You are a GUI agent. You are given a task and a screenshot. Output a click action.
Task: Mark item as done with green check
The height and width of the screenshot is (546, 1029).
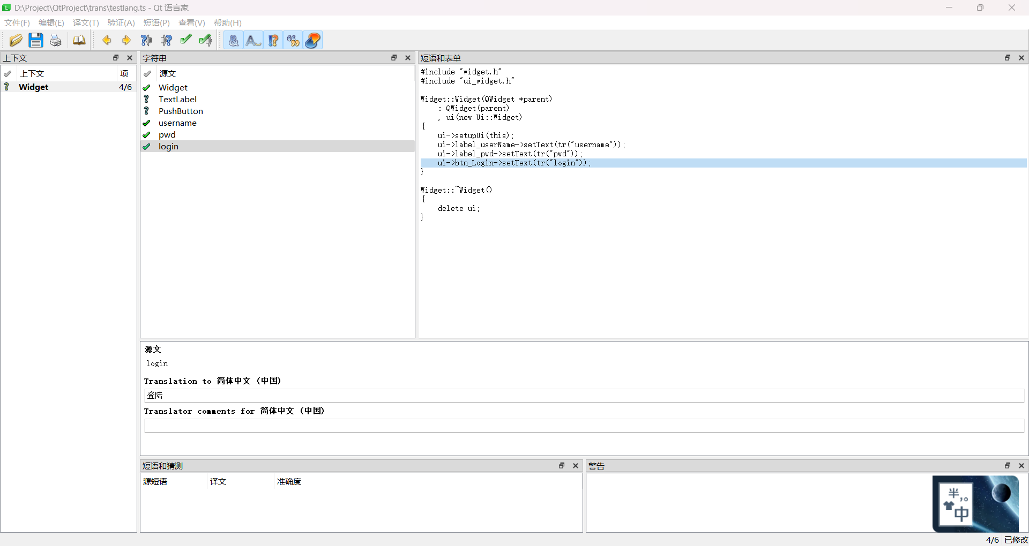(x=186, y=40)
